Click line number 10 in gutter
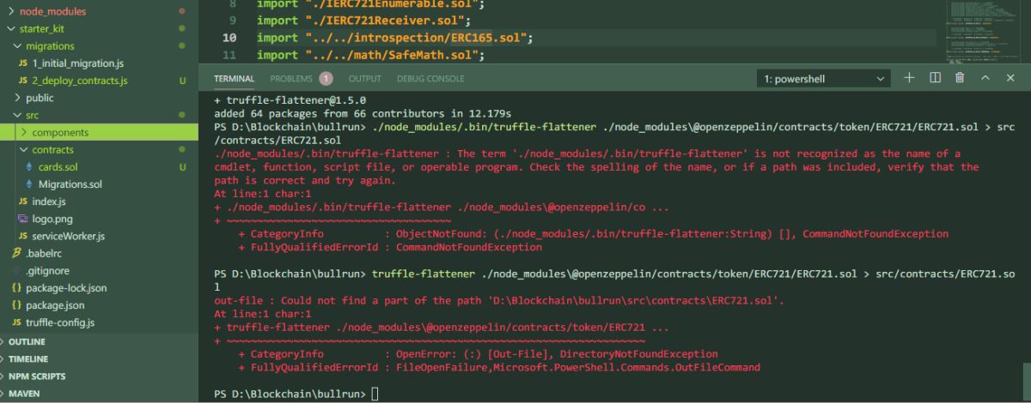Image resolution: width=1031 pixels, height=403 pixels. 229,38
